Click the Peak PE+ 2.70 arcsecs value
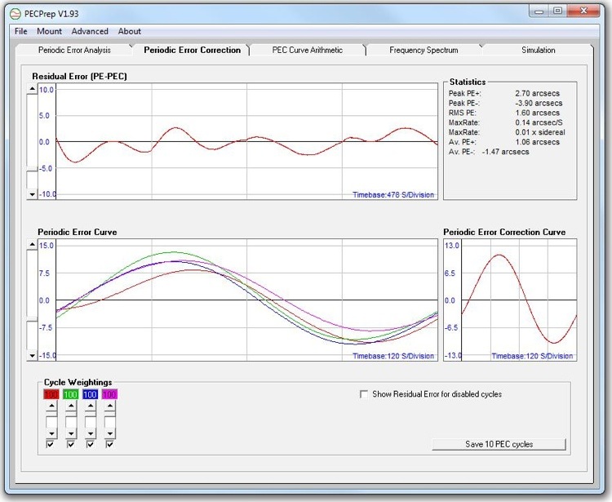612x502 pixels. click(537, 93)
